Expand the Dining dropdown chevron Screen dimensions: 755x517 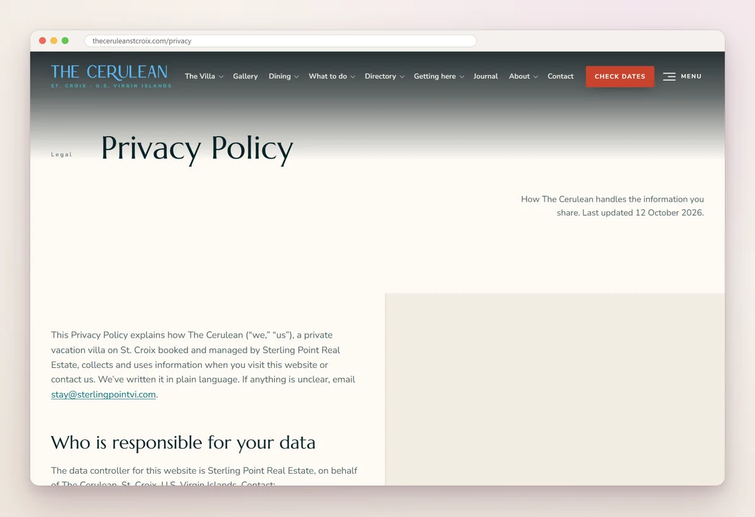coord(296,77)
